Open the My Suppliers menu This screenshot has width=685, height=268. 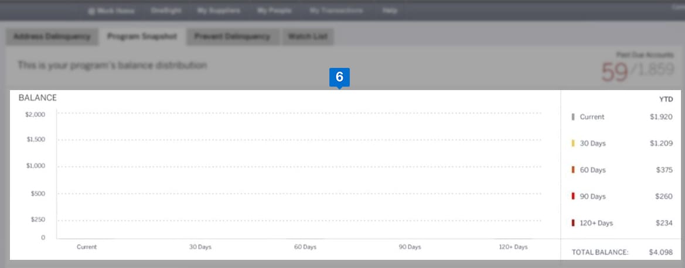point(219,11)
